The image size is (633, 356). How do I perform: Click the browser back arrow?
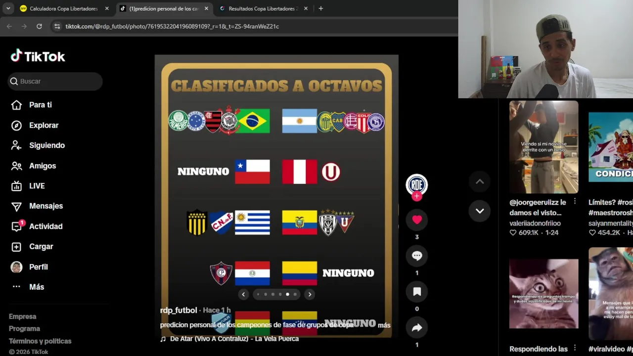tap(9, 26)
